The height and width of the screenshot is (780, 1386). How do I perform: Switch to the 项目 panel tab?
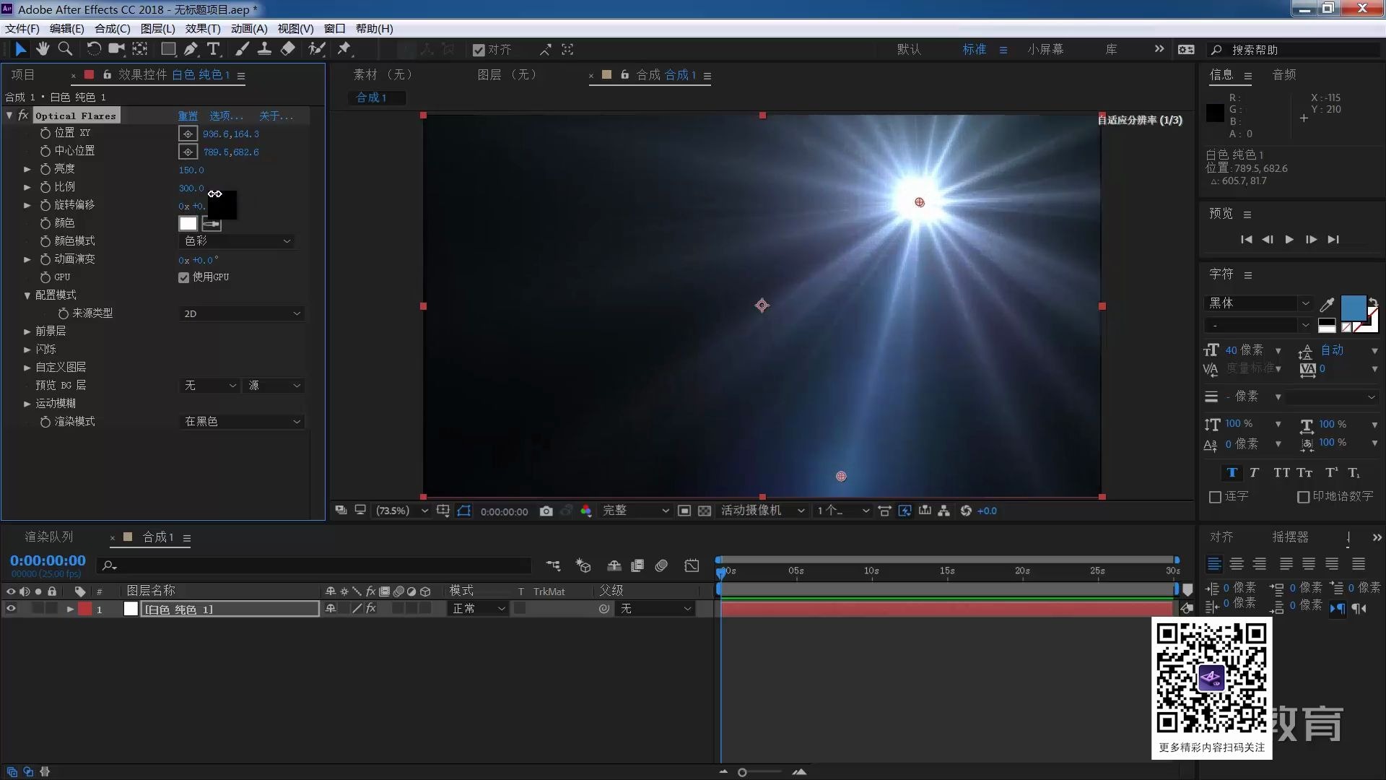coord(22,74)
